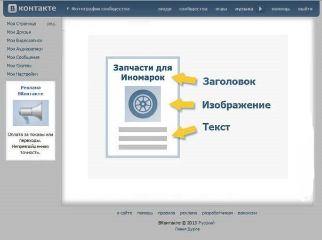Viewport: 322px width, 240px height.
Task: Go to игры in the header
Action: 222,9
